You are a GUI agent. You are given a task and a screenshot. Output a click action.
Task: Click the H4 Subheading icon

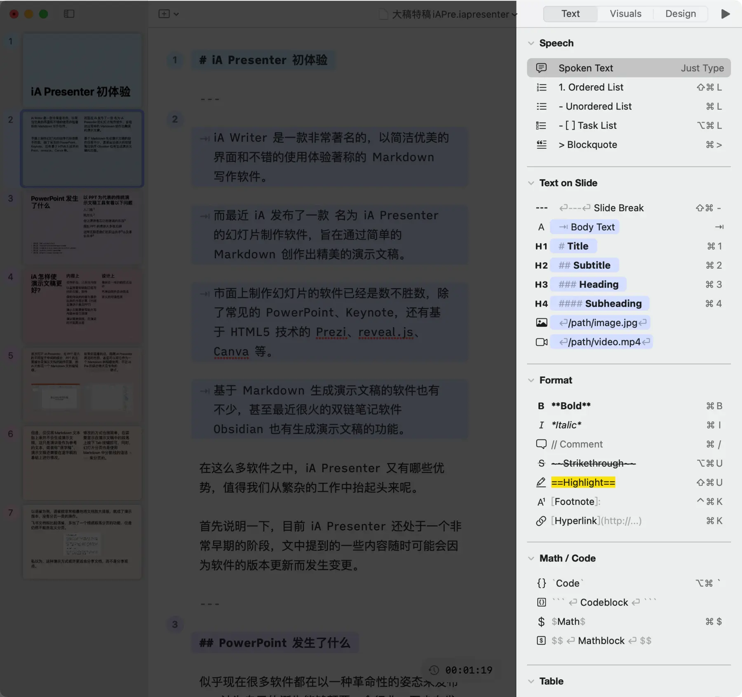[x=541, y=304]
